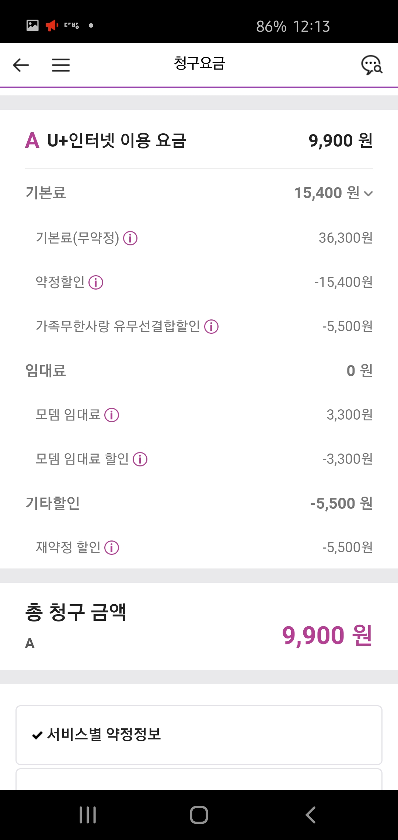Screen dimensions: 398x840
Task: Tap info icon next to 기본료(무약정)
Action: [x=130, y=238]
